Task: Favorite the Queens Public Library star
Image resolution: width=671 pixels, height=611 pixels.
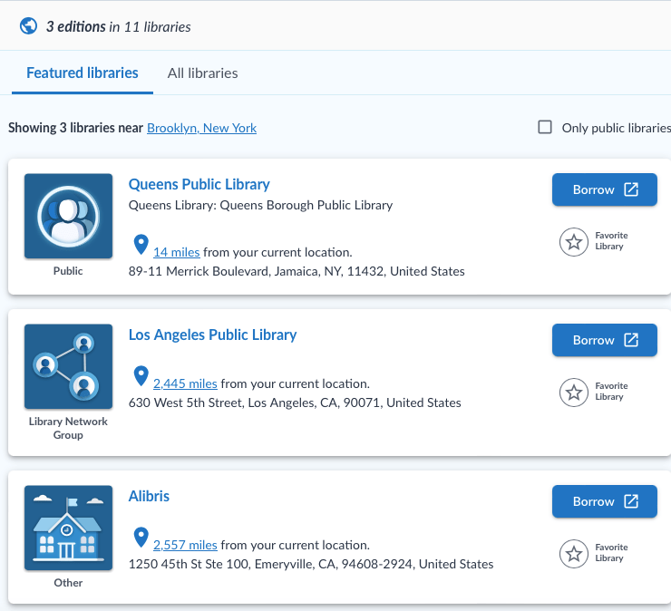Action: [x=574, y=242]
